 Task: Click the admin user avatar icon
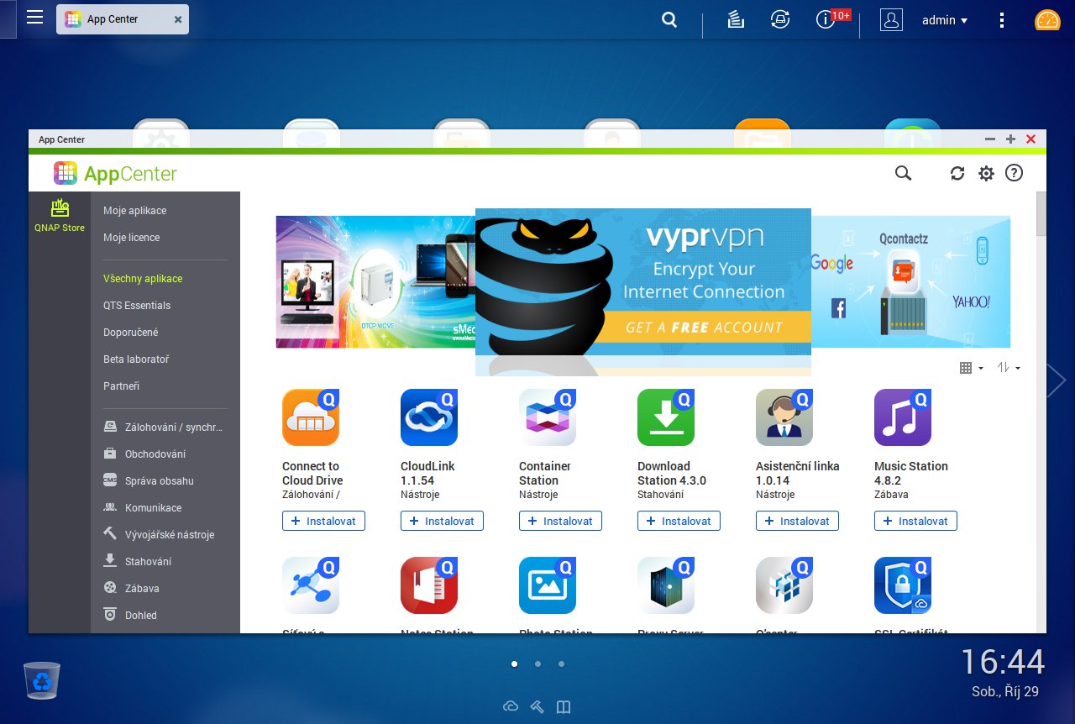point(891,19)
